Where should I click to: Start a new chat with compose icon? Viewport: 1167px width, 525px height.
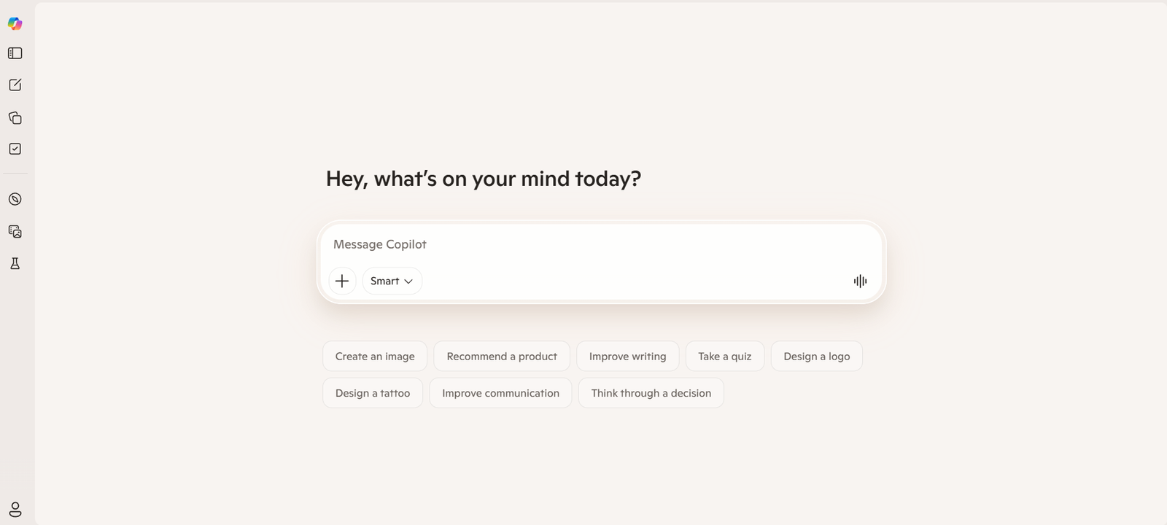(15, 85)
